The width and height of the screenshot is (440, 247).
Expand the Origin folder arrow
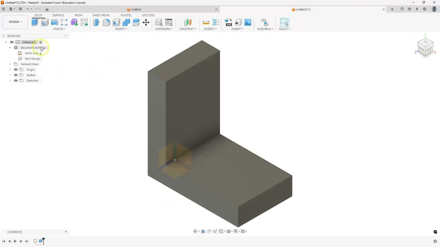[x=10, y=70]
